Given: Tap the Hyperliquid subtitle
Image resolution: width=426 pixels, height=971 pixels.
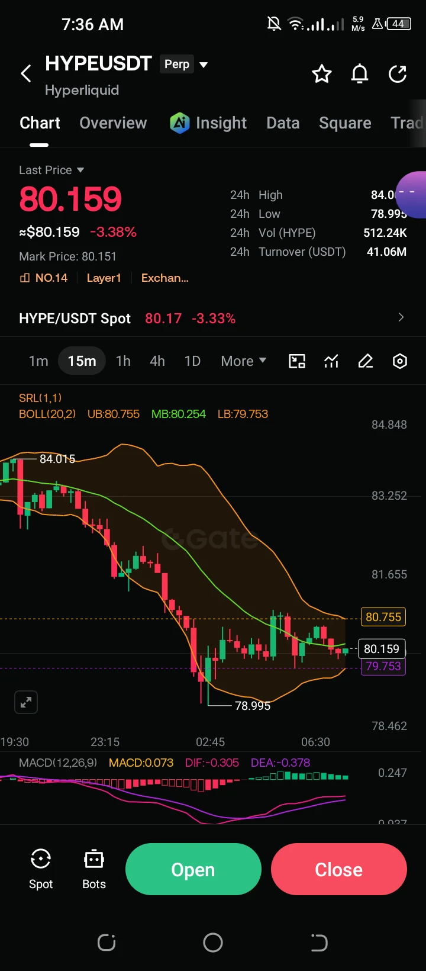Looking at the screenshot, I should click(x=82, y=90).
